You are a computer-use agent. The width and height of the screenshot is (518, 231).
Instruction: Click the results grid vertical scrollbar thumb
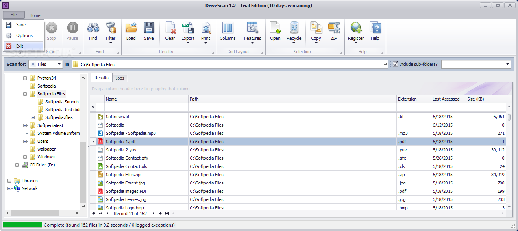[509, 117]
